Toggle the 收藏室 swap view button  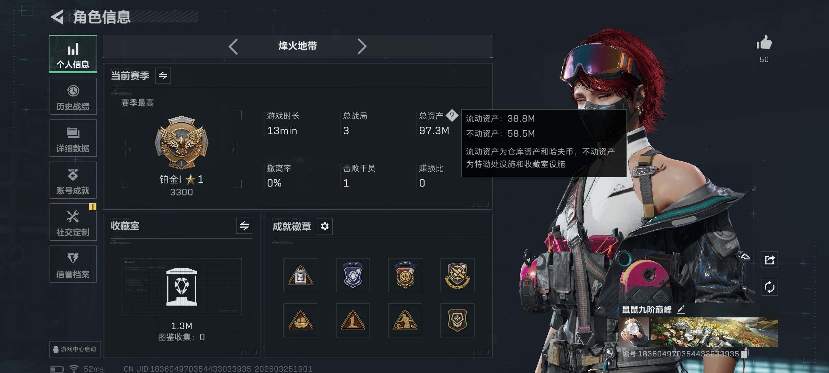tap(244, 226)
